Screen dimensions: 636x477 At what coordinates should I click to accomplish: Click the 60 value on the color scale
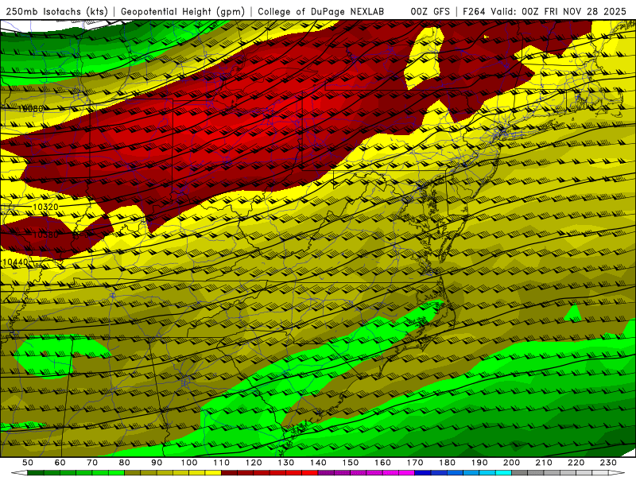point(60,463)
